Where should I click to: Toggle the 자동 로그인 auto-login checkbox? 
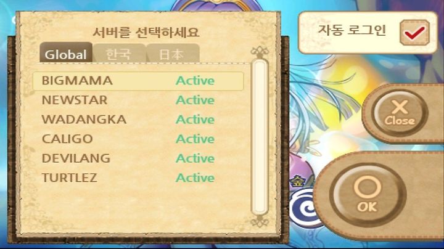coord(414,33)
